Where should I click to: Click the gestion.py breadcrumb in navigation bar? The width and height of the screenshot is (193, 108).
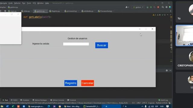click(x=13, y=7)
